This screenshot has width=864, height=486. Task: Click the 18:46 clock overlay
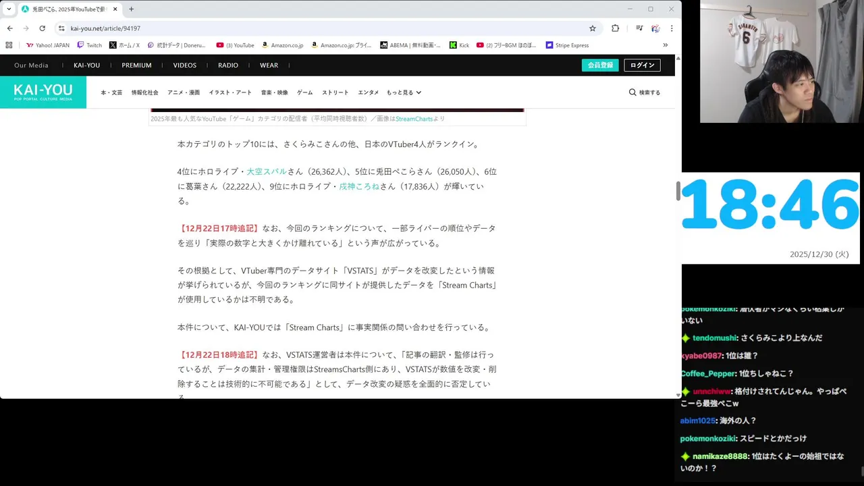pos(770,205)
